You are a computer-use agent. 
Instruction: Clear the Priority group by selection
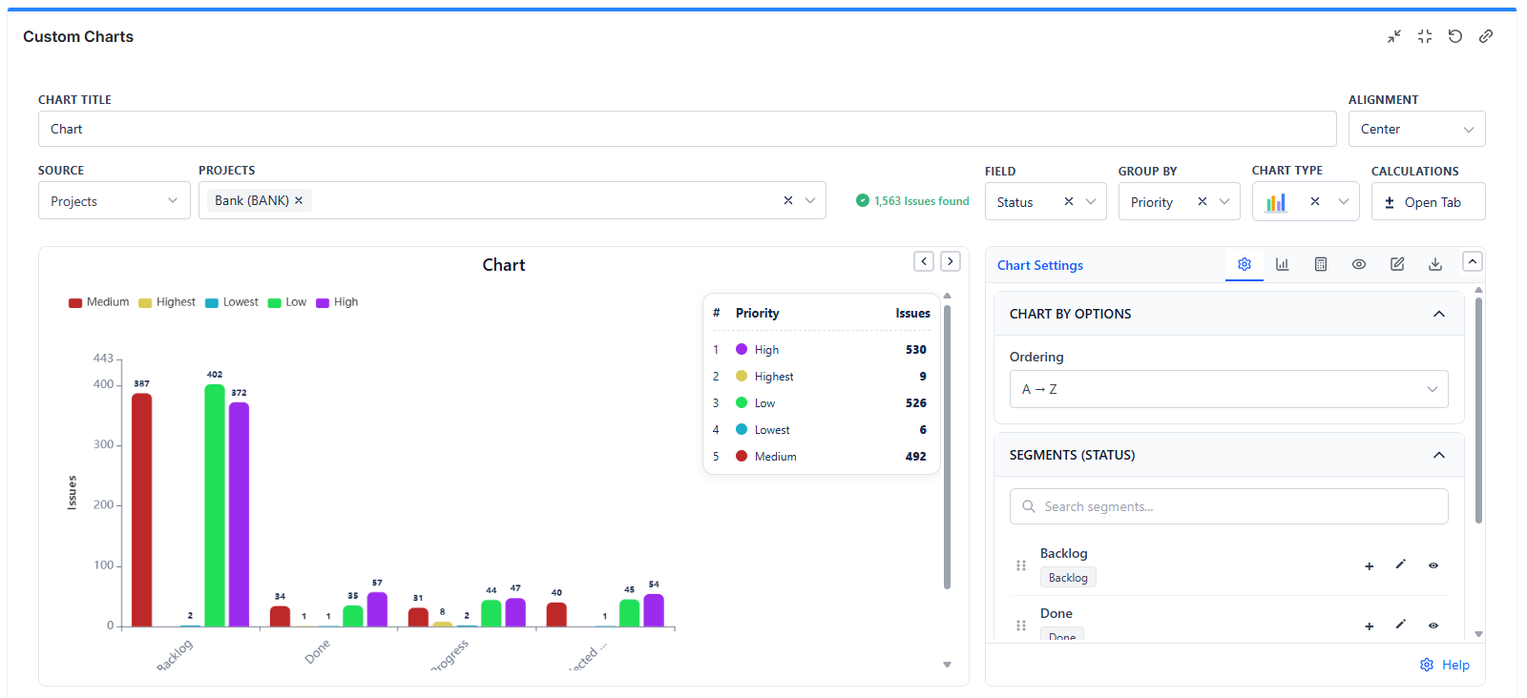(1203, 201)
